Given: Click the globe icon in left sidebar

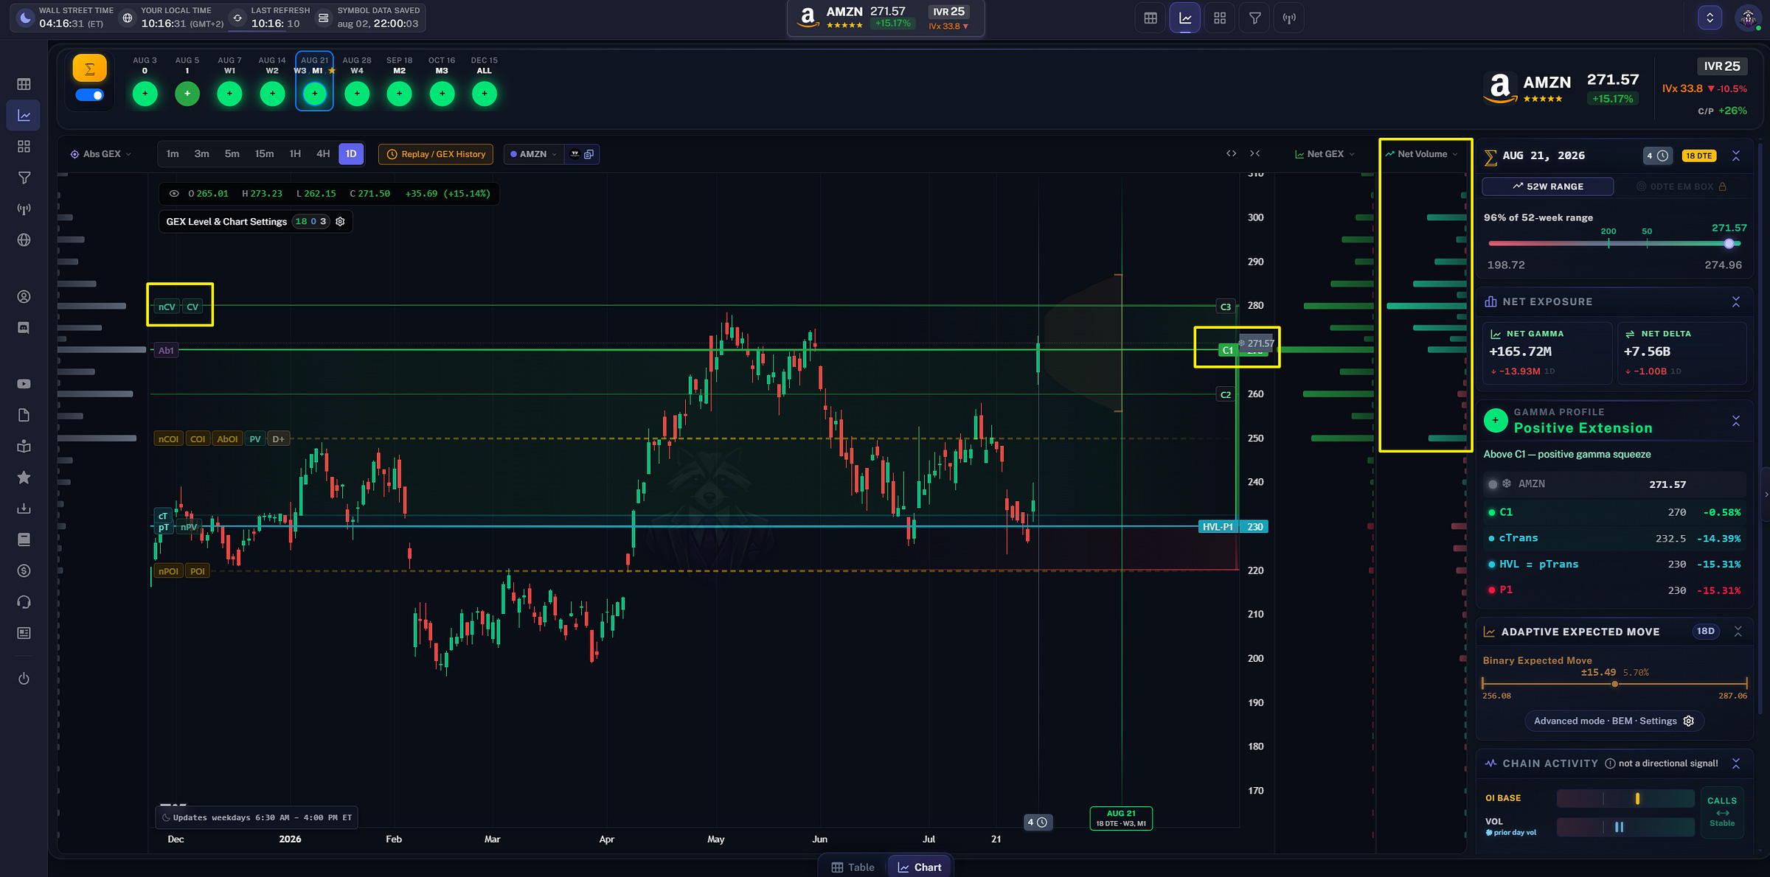Looking at the screenshot, I should (x=24, y=240).
